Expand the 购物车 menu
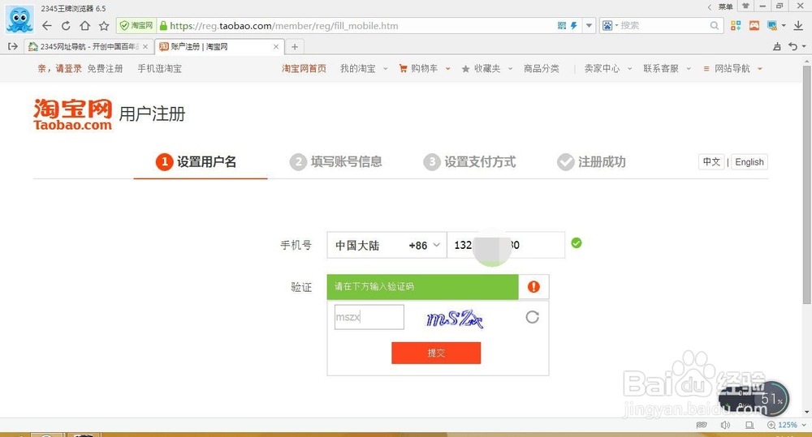 click(448, 68)
